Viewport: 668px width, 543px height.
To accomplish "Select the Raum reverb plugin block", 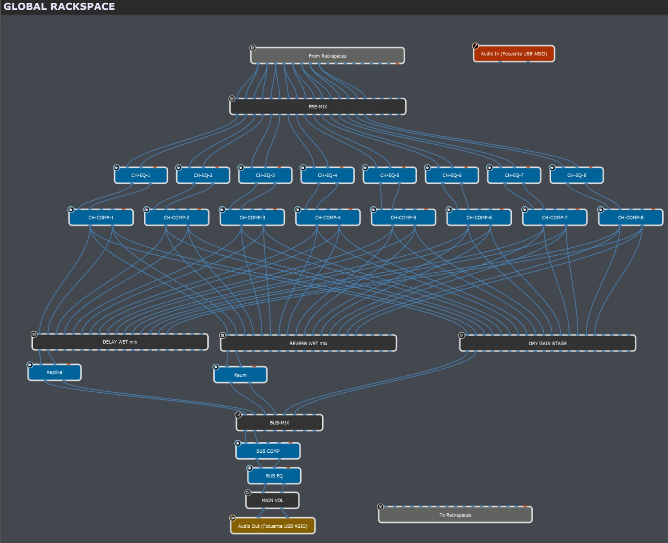I will tap(240, 375).
